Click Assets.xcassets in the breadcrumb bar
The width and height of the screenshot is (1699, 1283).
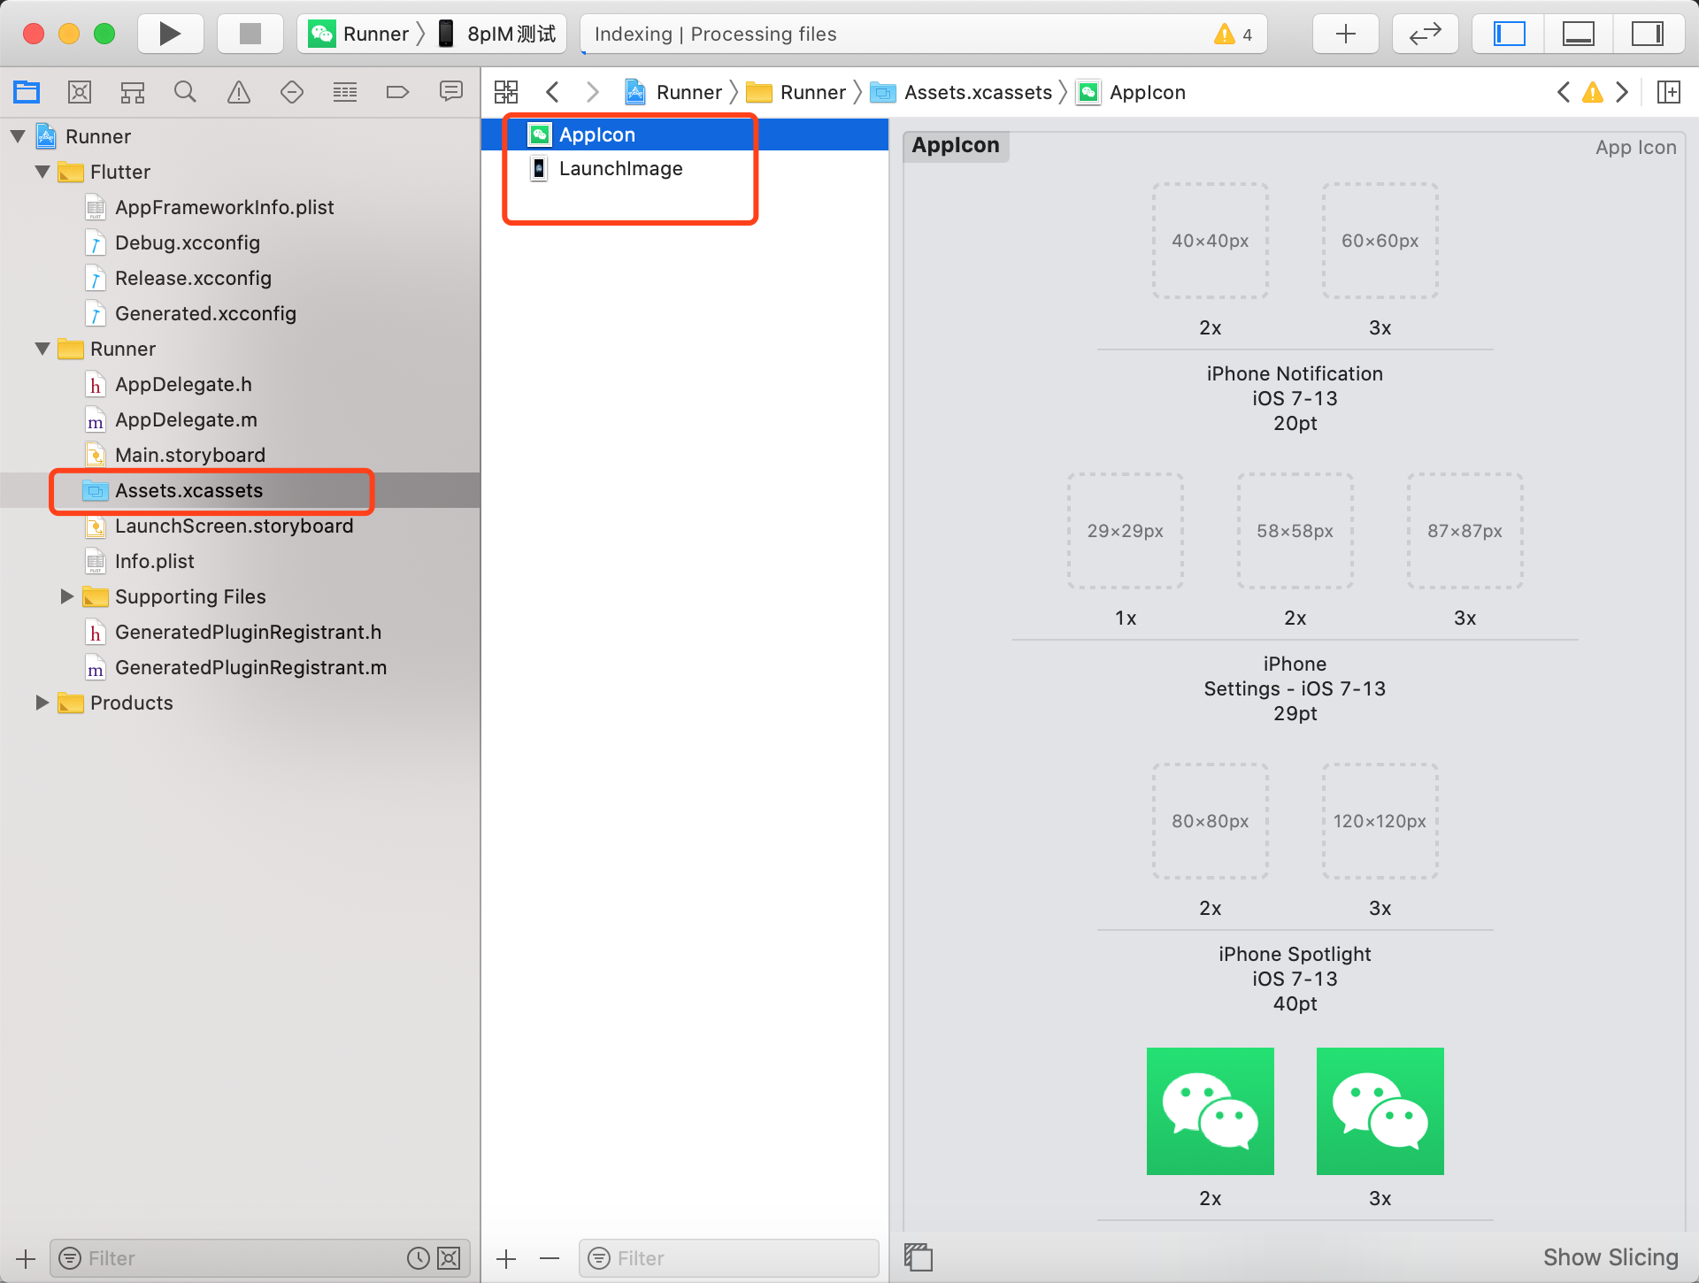click(977, 92)
